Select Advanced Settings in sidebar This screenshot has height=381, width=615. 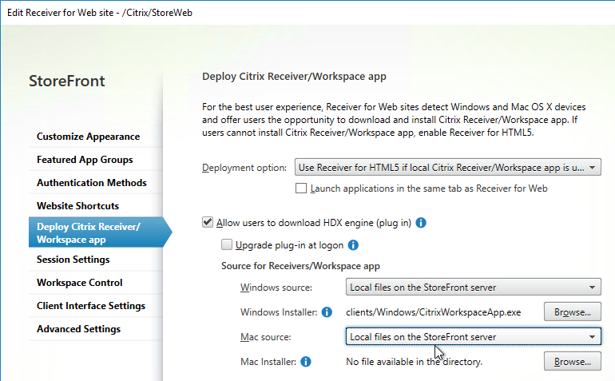coord(78,329)
